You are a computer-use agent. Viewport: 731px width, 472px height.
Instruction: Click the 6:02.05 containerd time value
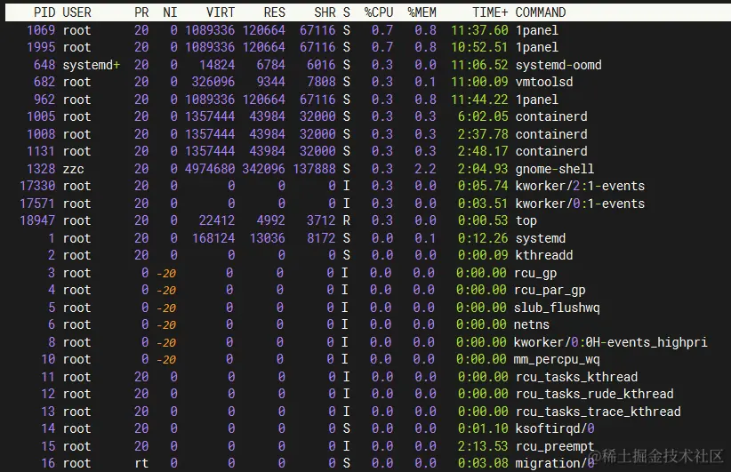[x=483, y=116]
